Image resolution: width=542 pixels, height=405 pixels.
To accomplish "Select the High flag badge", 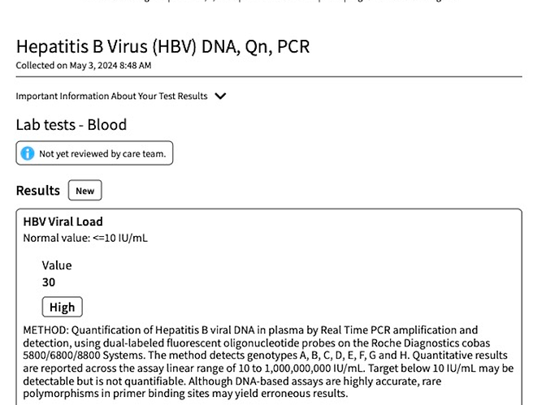I will 63,307.
